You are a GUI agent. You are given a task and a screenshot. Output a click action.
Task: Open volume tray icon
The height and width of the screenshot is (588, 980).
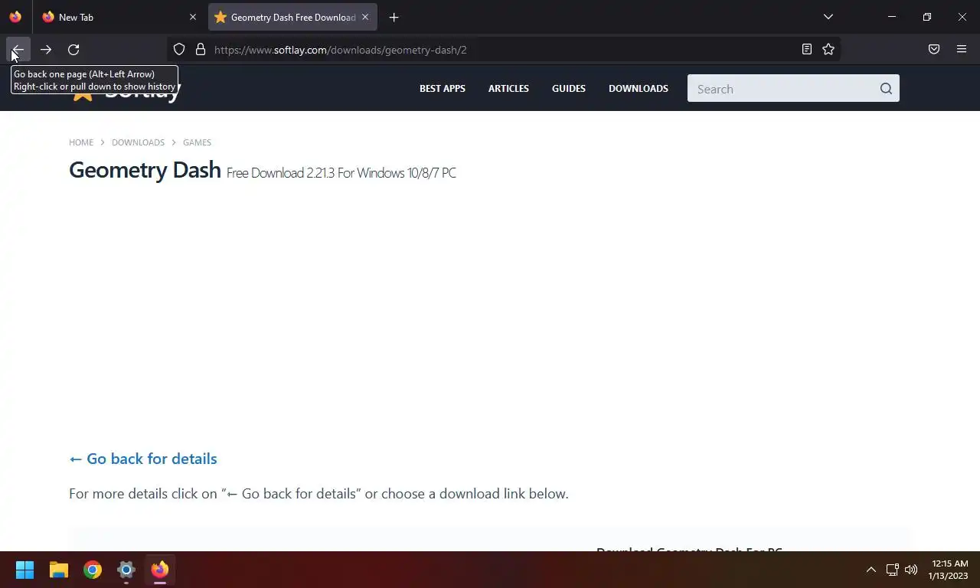click(x=911, y=570)
